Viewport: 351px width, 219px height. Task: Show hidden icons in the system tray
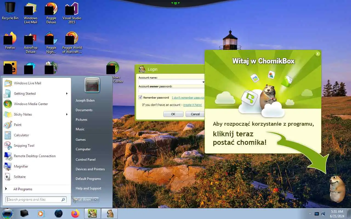[x=310, y=214]
